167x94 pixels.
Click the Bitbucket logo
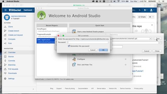(x=15, y=10)
